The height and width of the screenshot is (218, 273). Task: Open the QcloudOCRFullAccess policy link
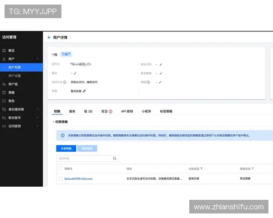pos(78,178)
